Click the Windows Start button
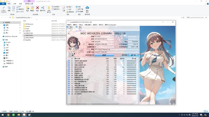Screen dimensions: 209x117 [x=3, y=115]
